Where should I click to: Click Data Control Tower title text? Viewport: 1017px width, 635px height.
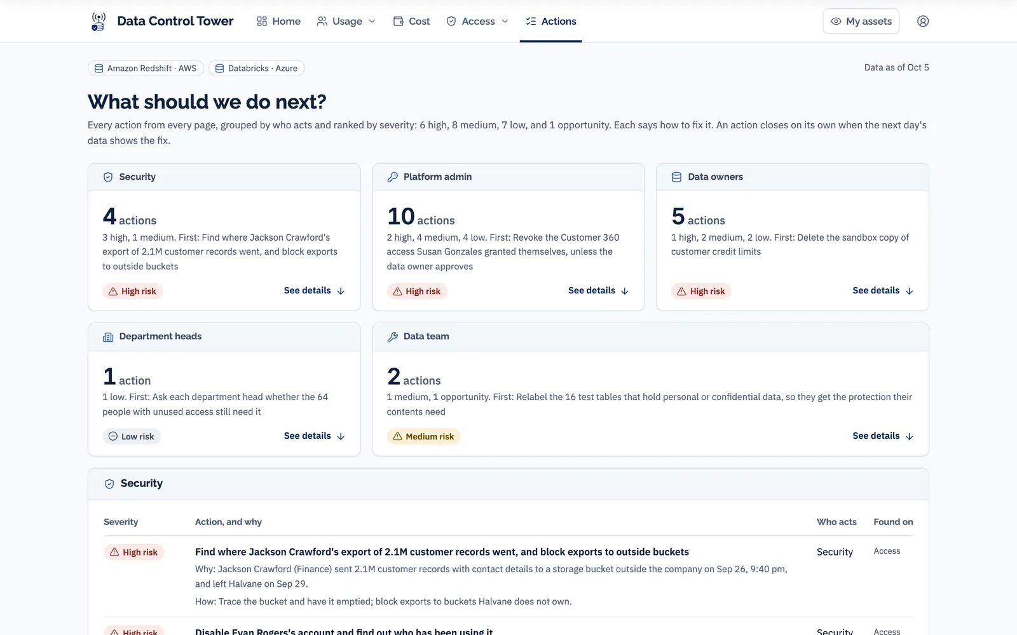[x=175, y=21]
